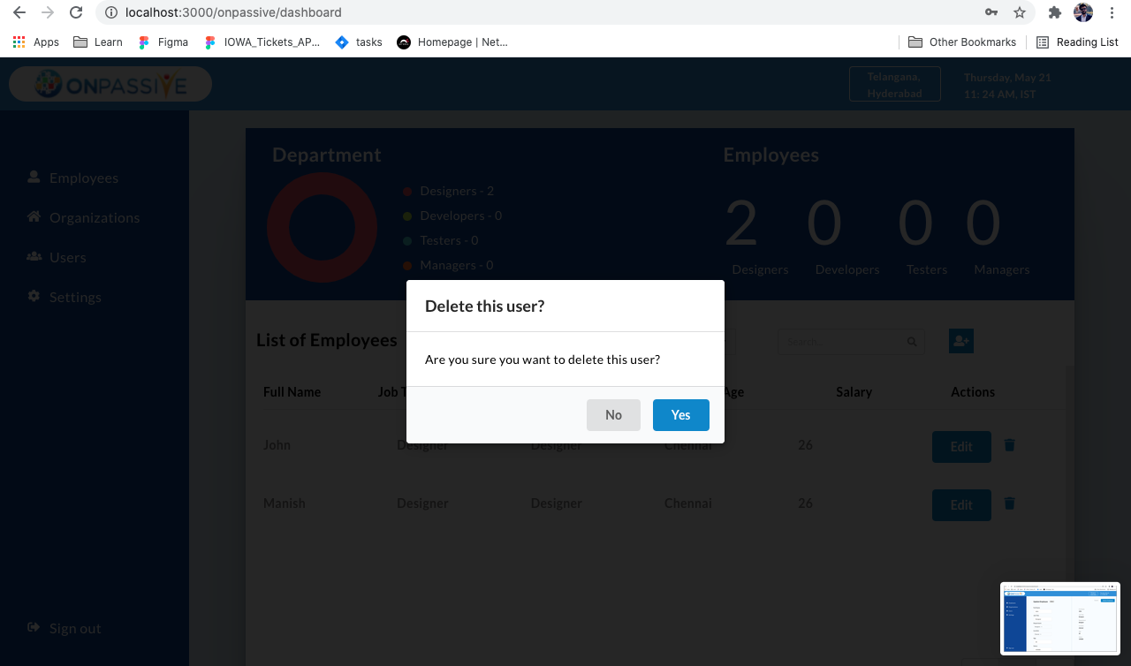This screenshot has width=1131, height=666.
Task: Open the Figma bookmark
Action: tap(163, 42)
